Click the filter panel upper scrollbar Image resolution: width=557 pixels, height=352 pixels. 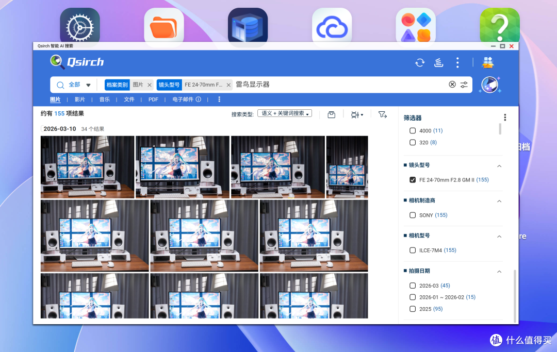pyautogui.click(x=500, y=129)
